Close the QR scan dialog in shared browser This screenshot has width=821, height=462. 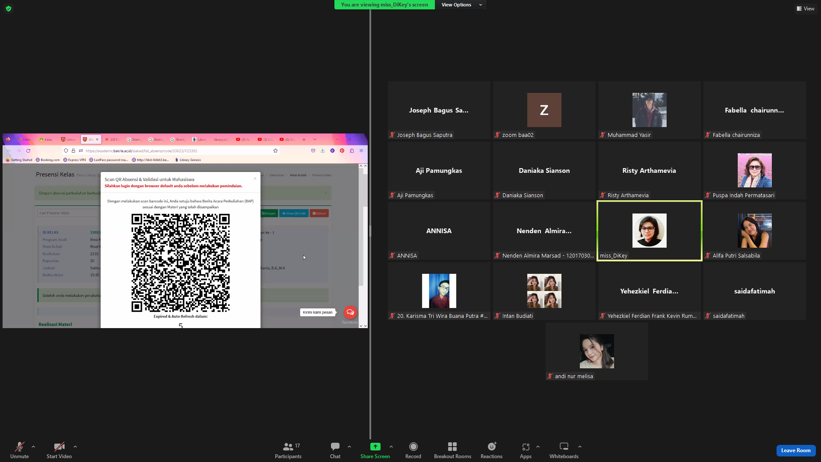pos(255,178)
